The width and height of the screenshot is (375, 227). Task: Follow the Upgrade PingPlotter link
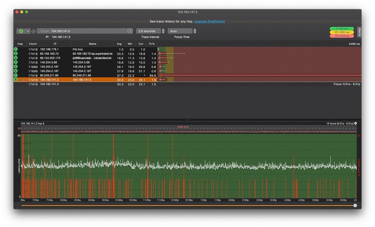coord(209,22)
